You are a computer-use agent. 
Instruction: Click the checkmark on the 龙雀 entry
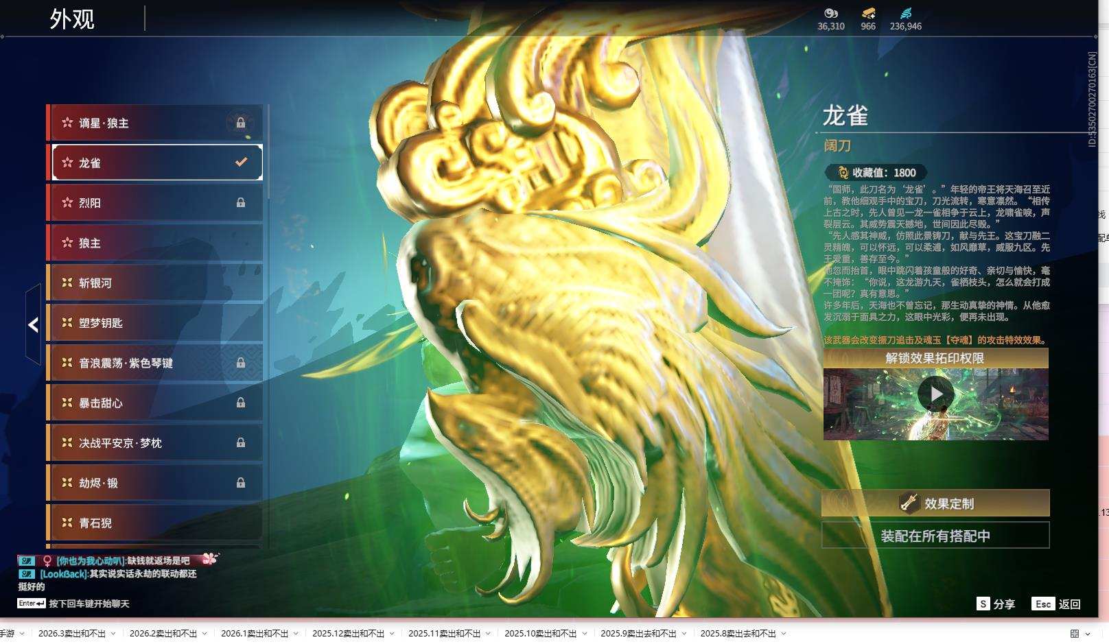240,162
